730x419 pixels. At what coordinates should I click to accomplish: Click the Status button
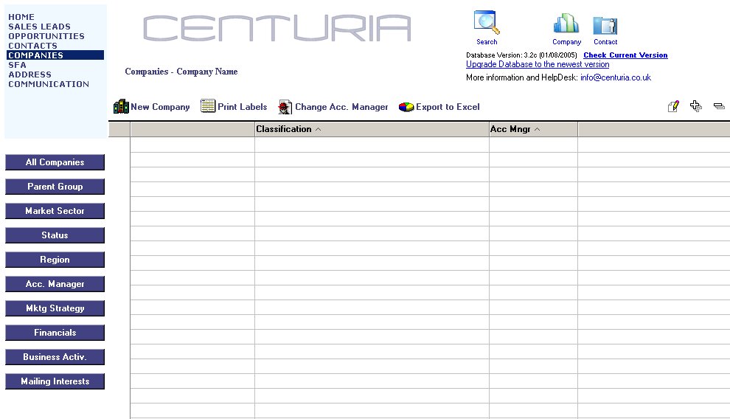tap(55, 235)
